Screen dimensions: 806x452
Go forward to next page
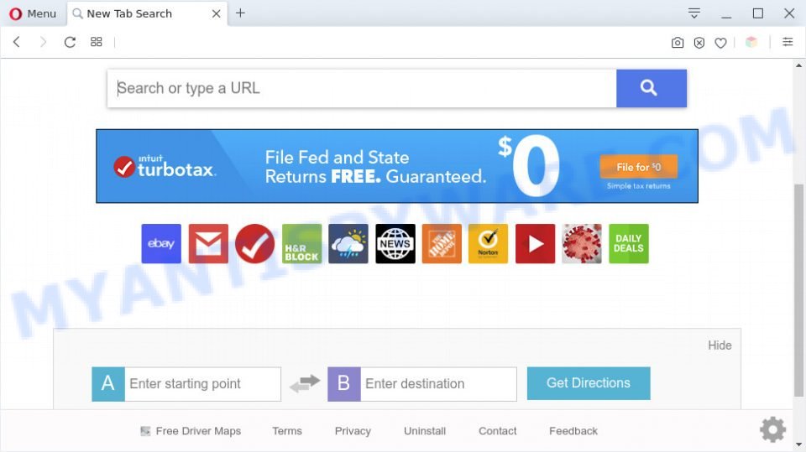pyautogui.click(x=43, y=42)
